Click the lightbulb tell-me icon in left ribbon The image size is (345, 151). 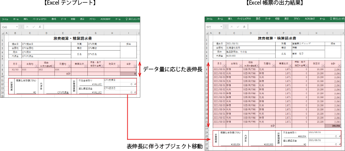(127, 19)
